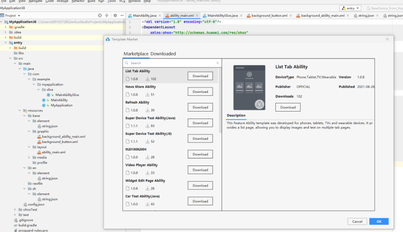Open the entry run configuration dropdown
Image resolution: width=403 pixels, height=232 pixels.
click(x=350, y=8)
